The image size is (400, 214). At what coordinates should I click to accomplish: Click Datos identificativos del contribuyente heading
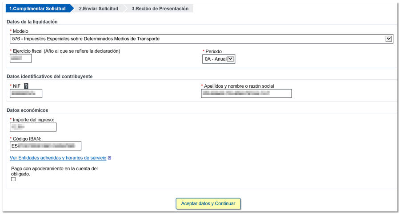tap(49, 76)
